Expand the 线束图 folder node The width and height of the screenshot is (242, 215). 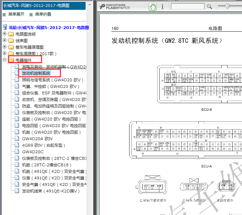click(5, 40)
